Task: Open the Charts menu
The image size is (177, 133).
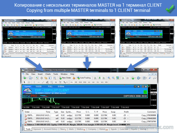Action: 48,74
